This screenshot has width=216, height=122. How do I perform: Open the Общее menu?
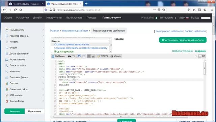(8, 18)
